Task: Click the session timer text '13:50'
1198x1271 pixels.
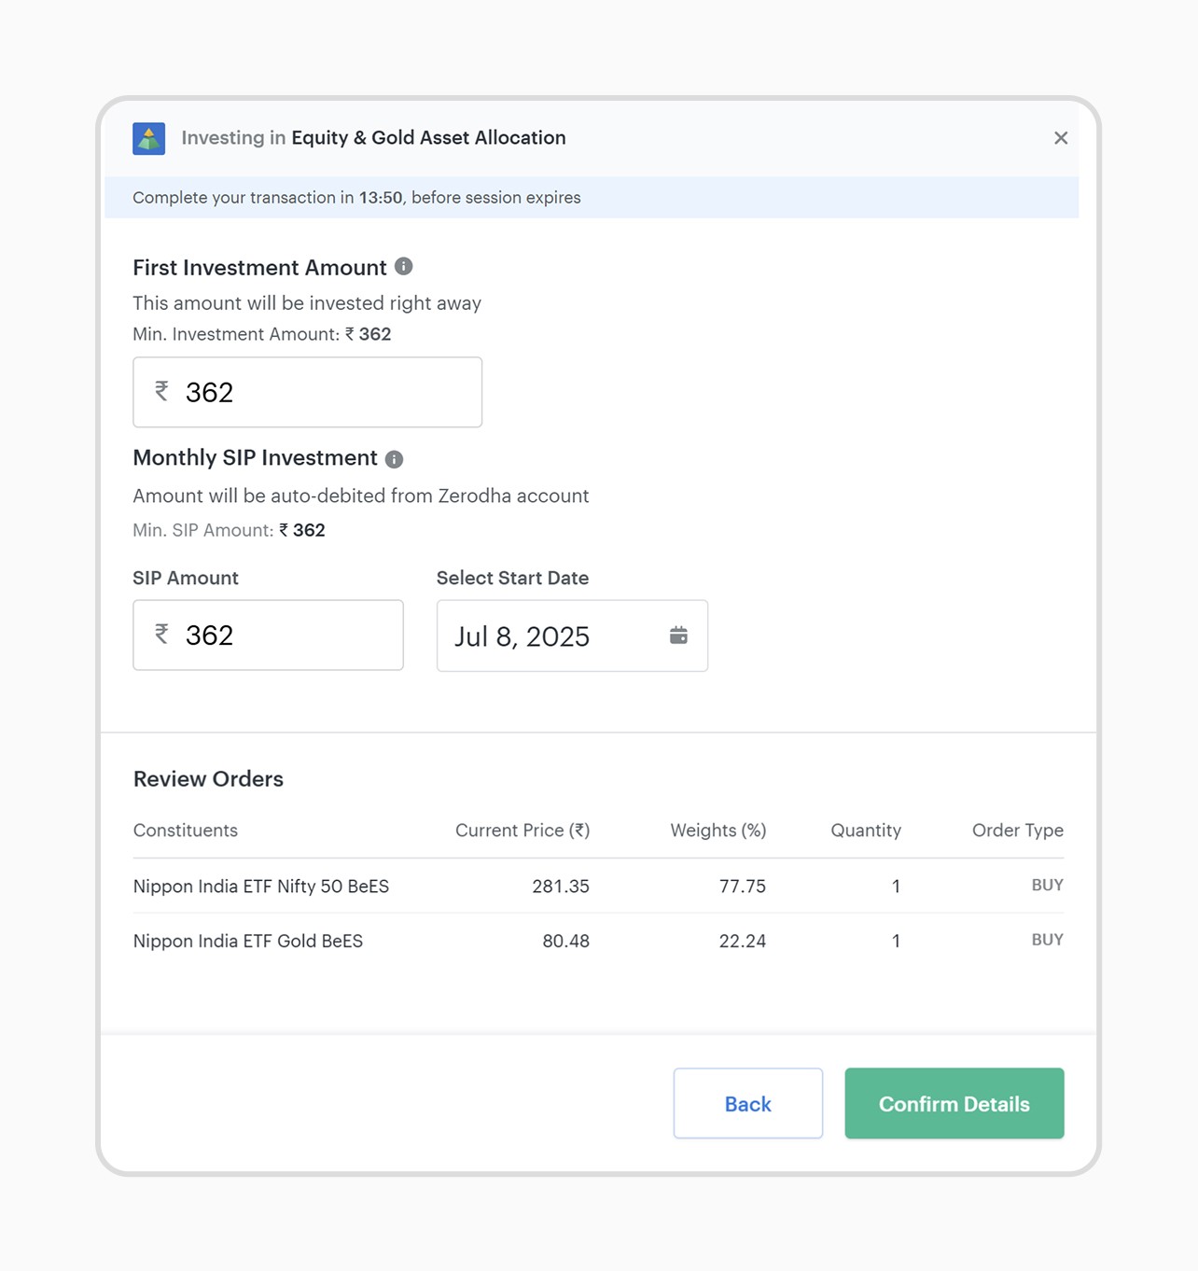Action: [x=381, y=198]
